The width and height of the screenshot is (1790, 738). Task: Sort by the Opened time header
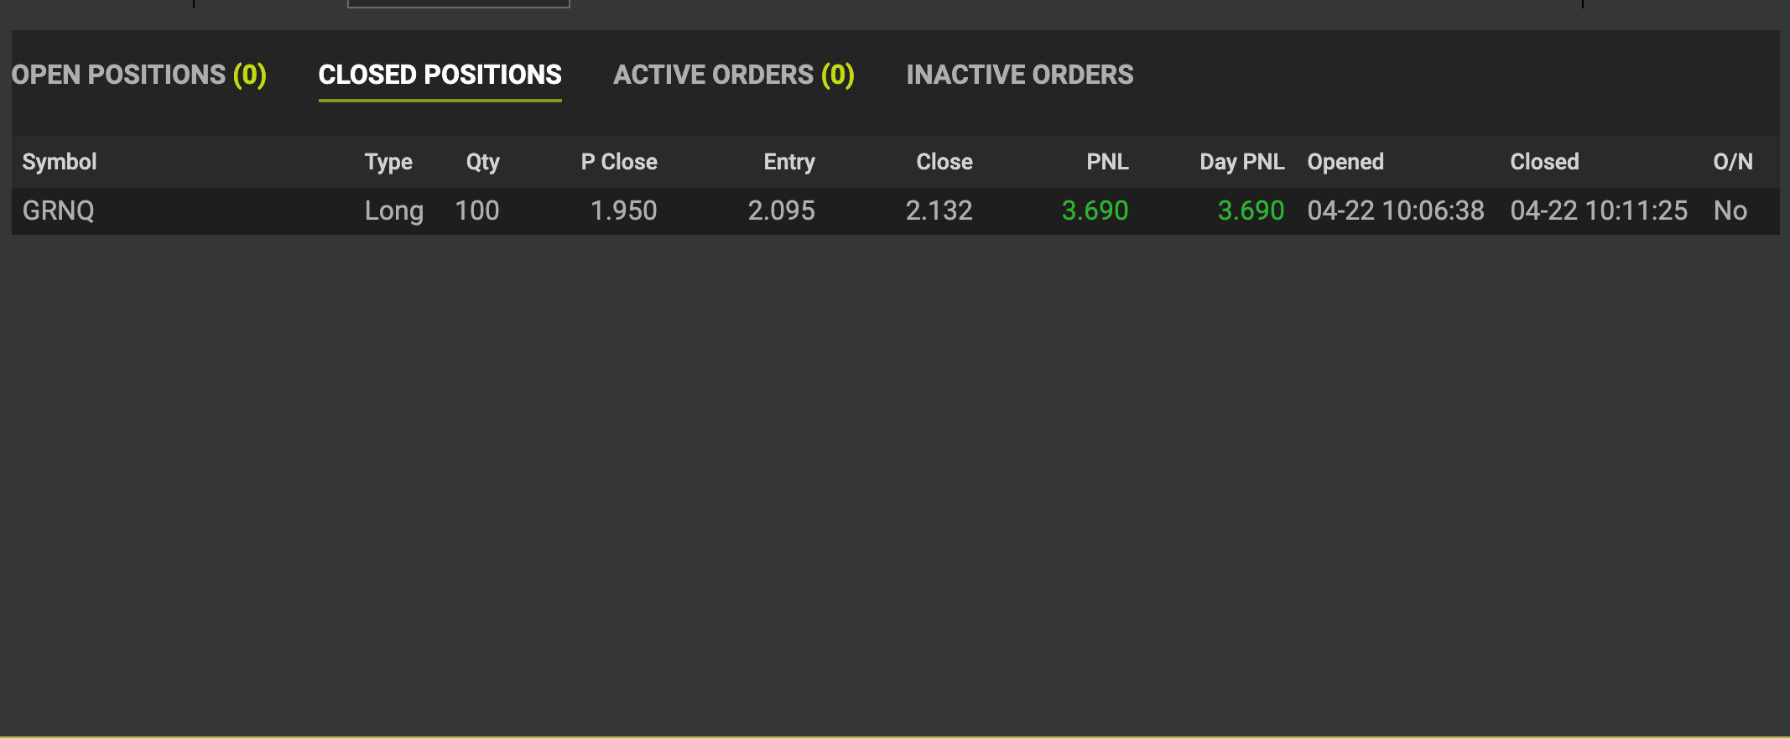coord(1345,162)
